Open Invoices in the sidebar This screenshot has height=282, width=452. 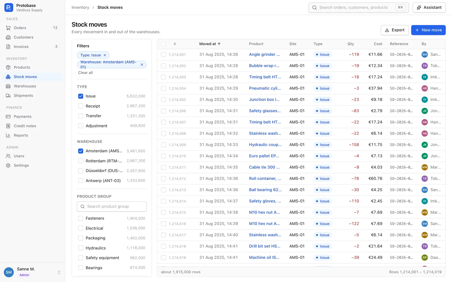coord(32,47)
